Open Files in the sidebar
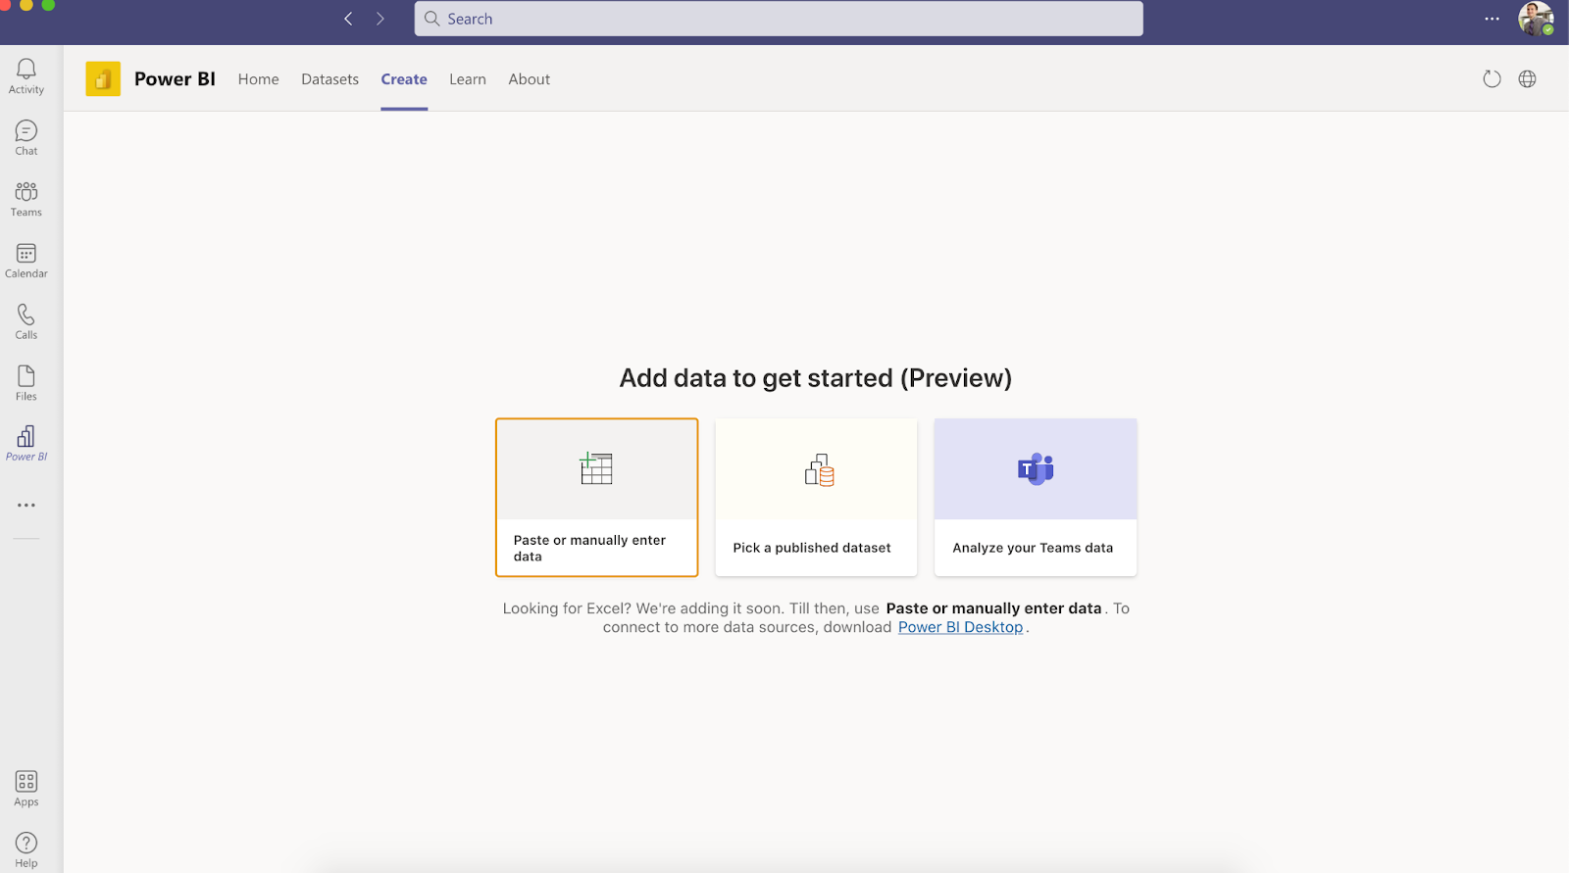1569x873 pixels. click(x=26, y=383)
